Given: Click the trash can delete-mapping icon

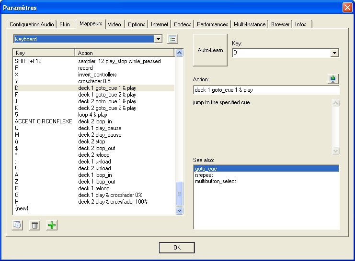Looking at the screenshot, I should 34,225.
